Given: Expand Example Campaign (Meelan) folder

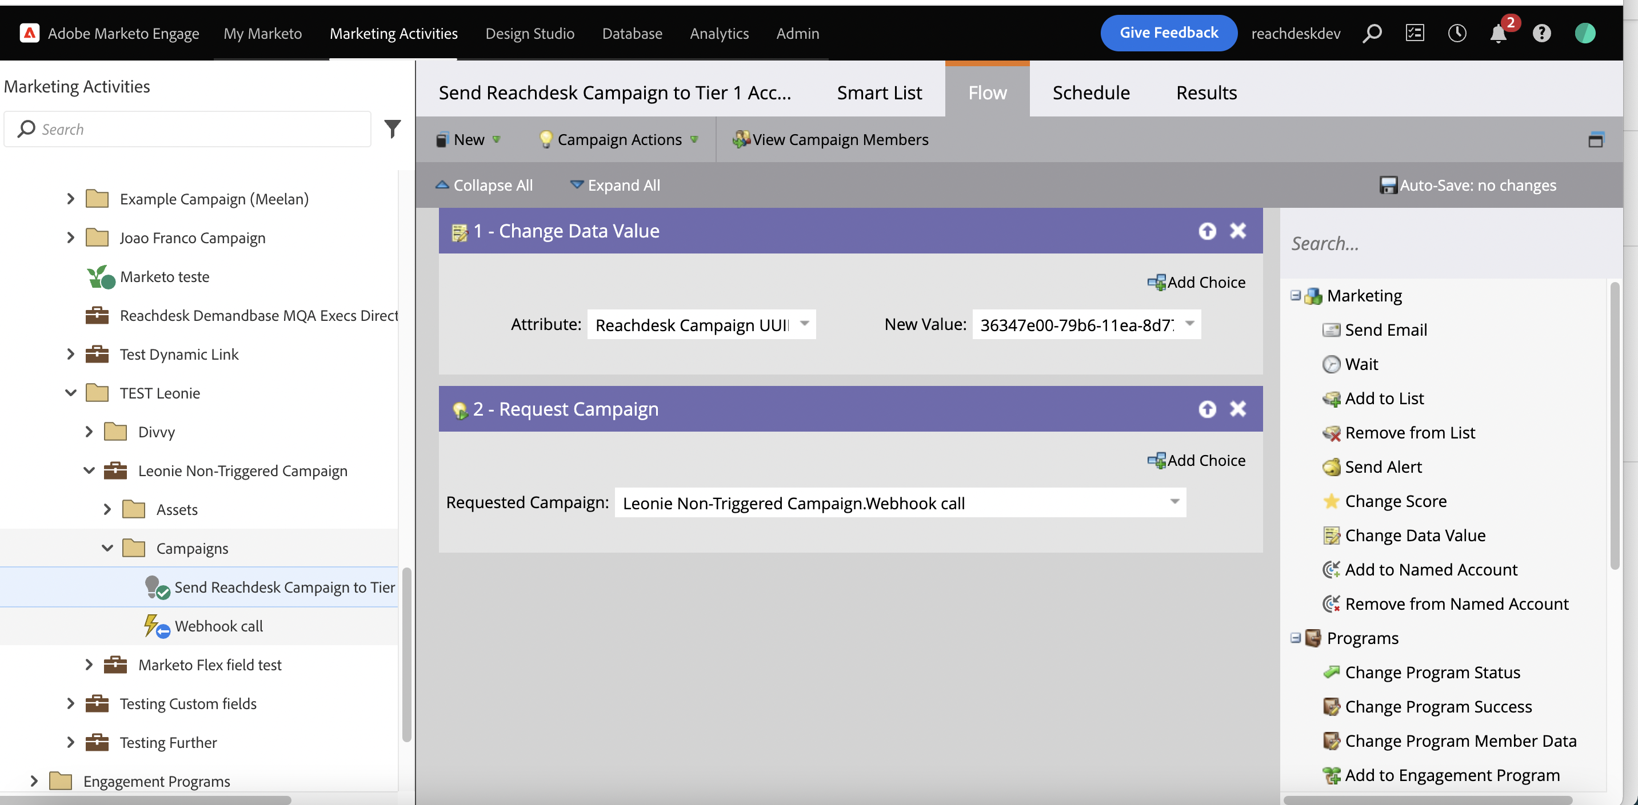Looking at the screenshot, I should coord(70,199).
